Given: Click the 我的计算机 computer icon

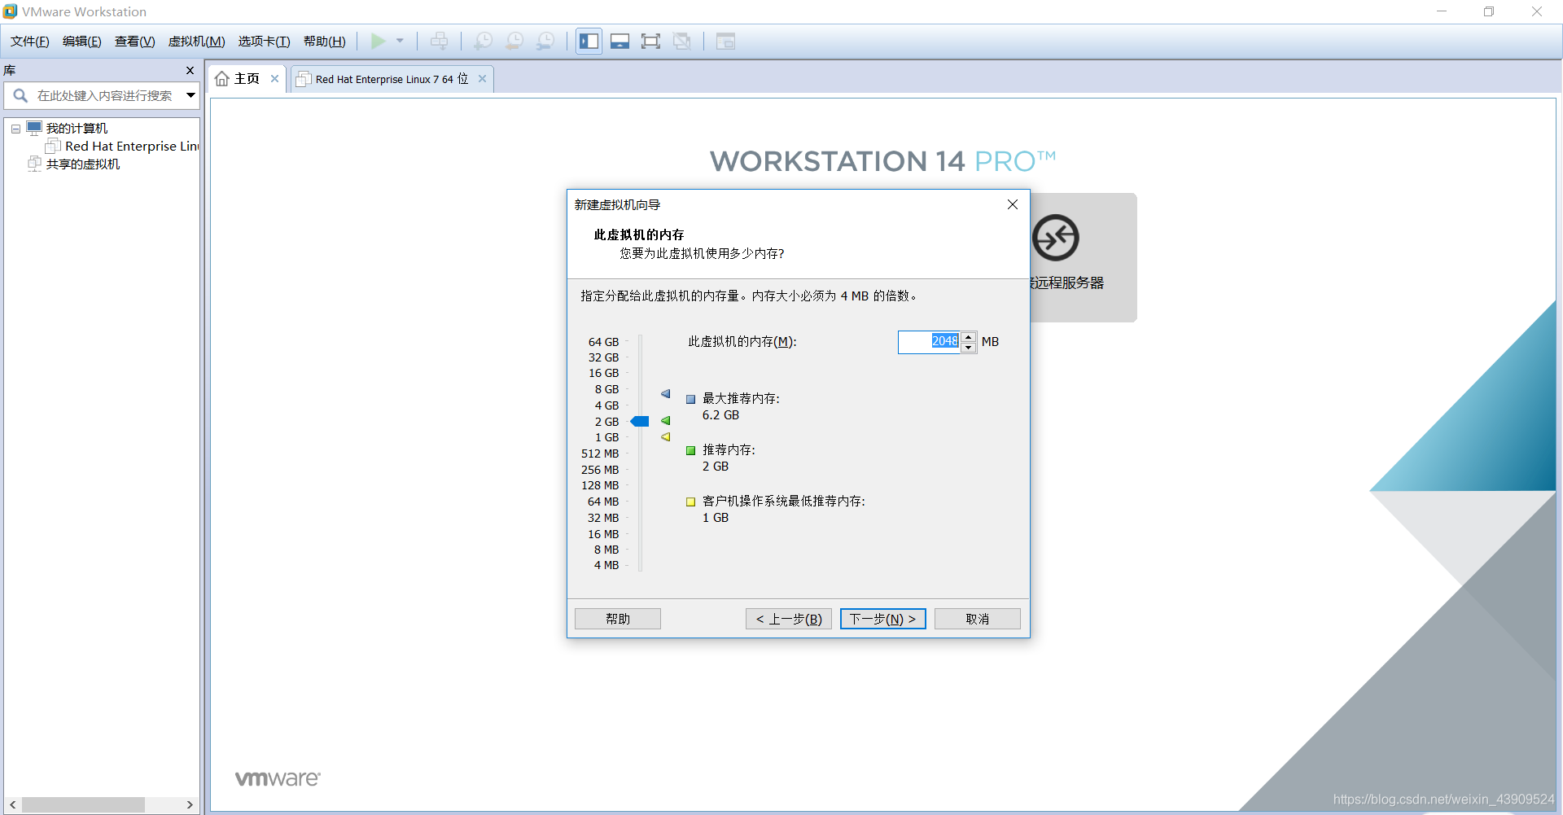Looking at the screenshot, I should click(34, 128).
